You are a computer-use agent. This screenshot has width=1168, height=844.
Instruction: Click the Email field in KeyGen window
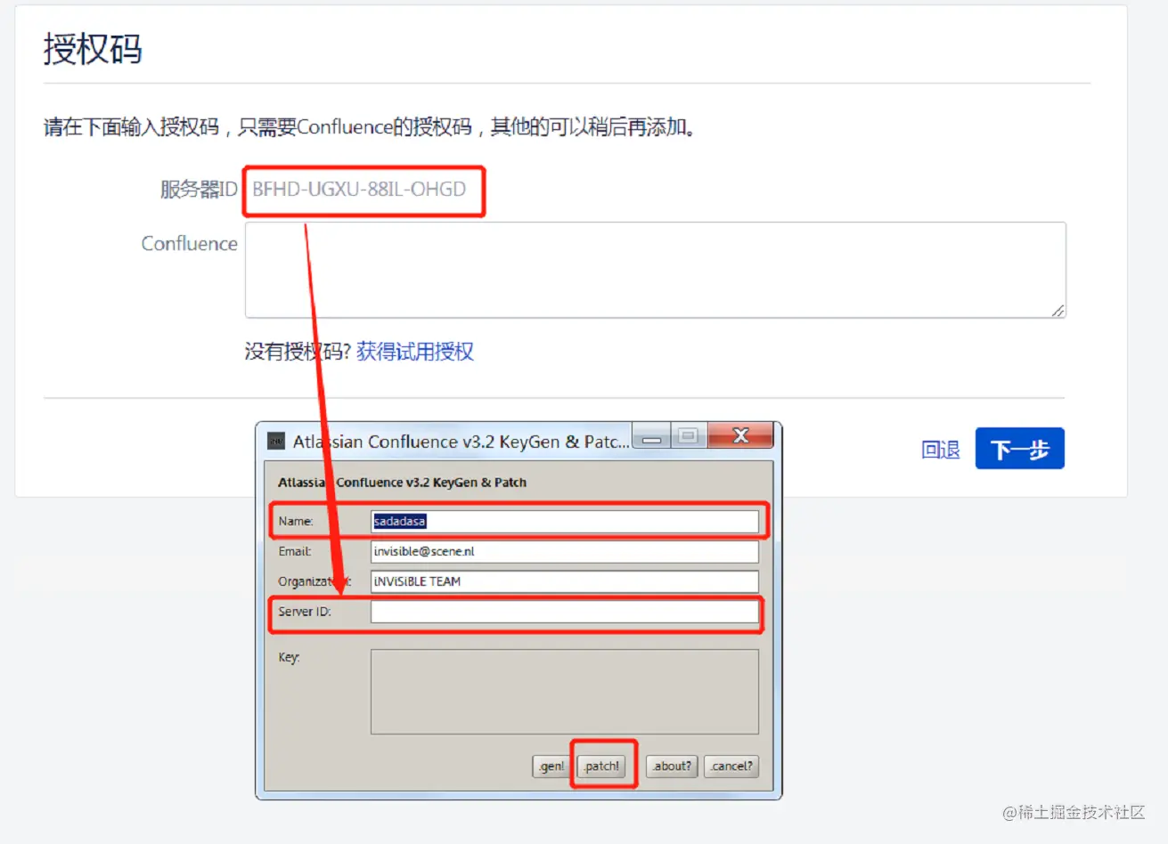coord(565,552)
